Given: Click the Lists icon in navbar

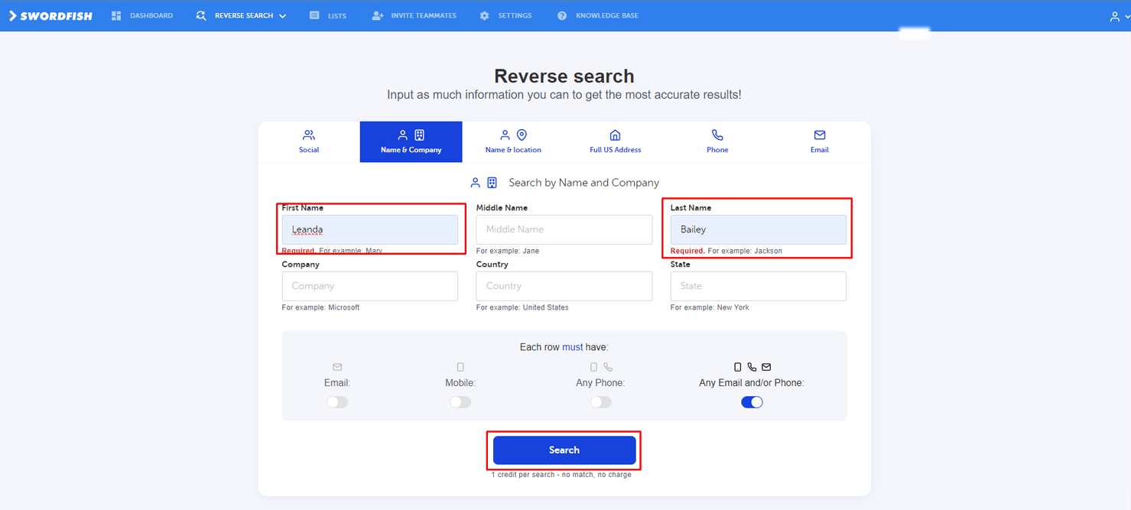Looking at the screenshot, I should point(314,16).
